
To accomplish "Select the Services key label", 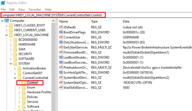I will click(33, 102).
